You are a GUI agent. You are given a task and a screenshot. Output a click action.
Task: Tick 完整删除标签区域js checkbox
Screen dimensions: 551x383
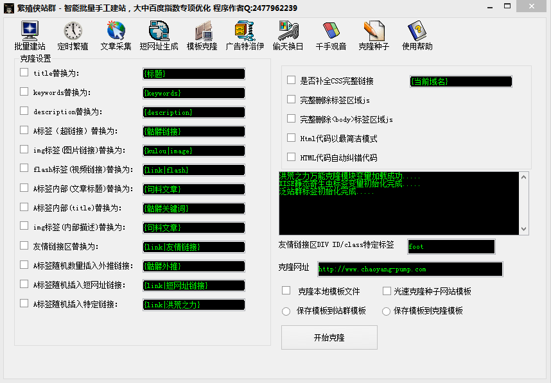coord(292,99)
